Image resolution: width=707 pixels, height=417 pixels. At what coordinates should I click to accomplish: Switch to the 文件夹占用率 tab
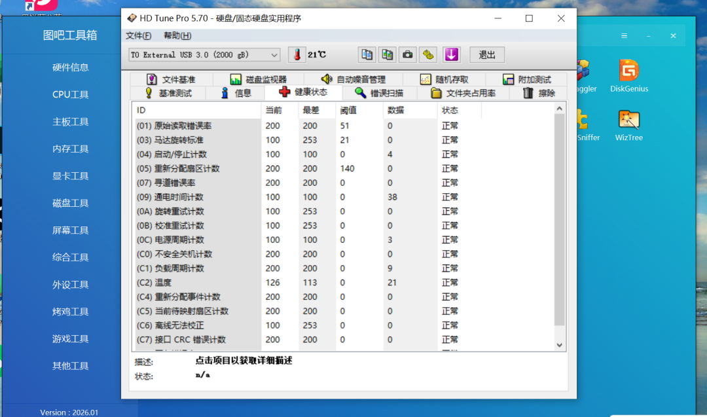tap(463, 94)
